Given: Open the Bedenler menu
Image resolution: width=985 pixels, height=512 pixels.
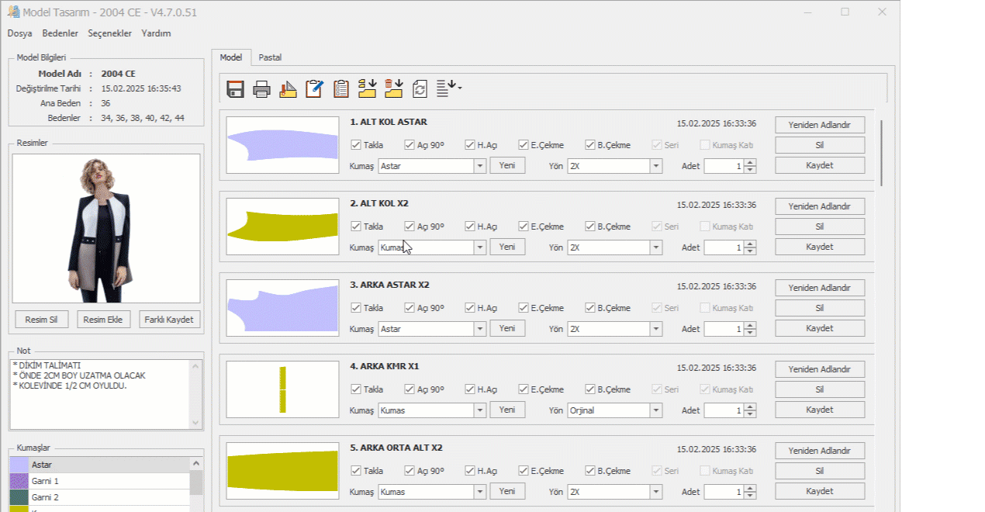Looking at the screenshot, I should (60, 33).
